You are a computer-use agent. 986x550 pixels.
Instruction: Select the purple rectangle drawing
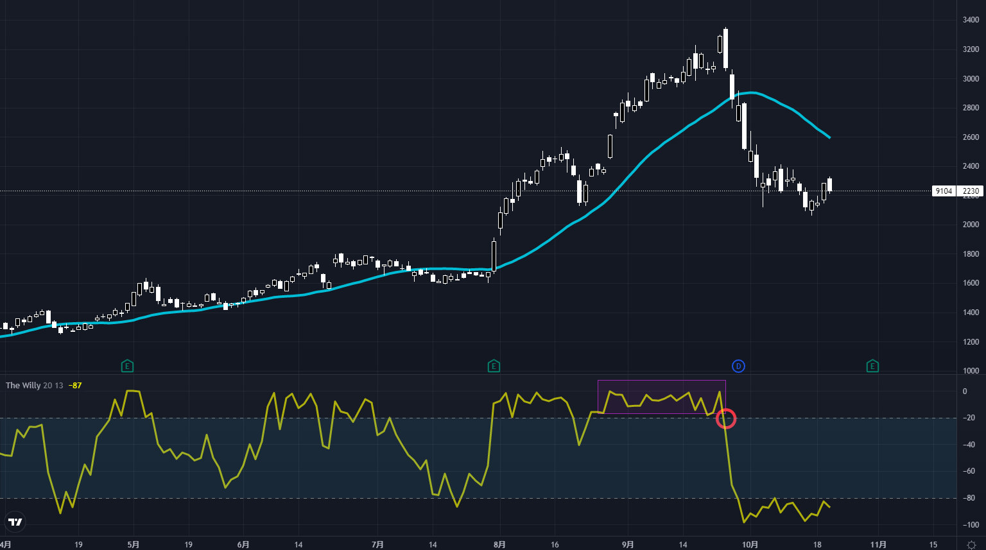(x=661, y=381)
